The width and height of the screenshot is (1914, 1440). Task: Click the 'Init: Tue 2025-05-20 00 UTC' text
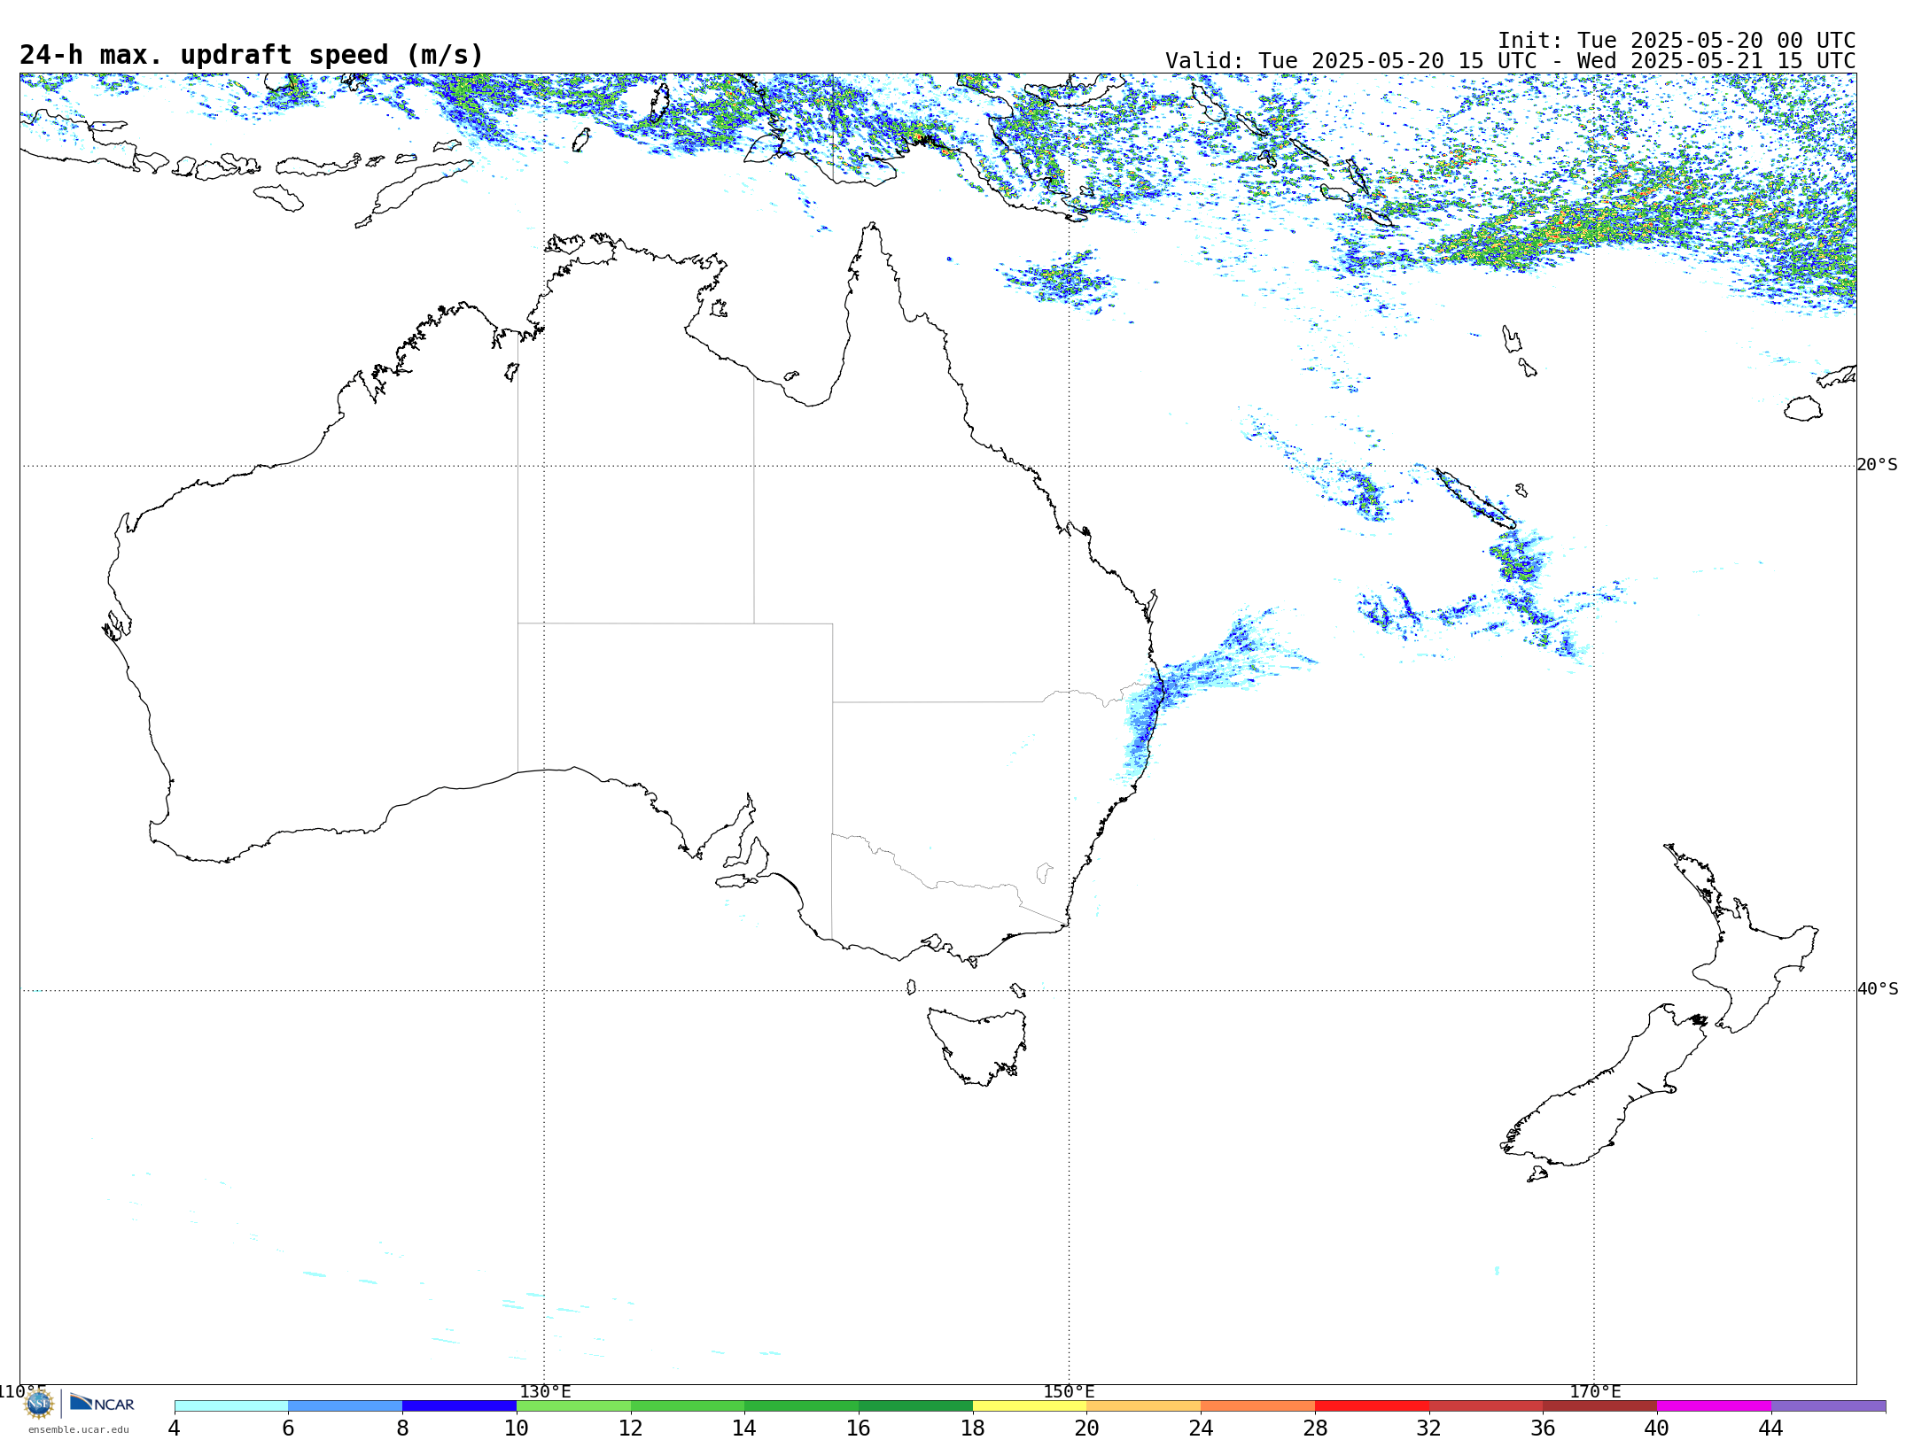click(1676, 41)
